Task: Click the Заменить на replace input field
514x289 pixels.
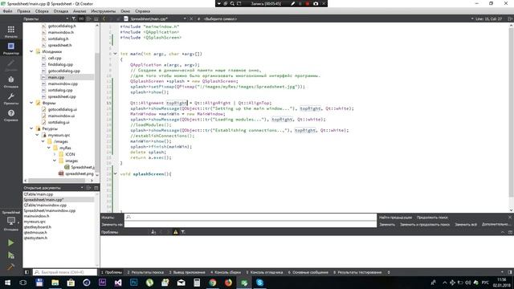Action: point(251,225)
